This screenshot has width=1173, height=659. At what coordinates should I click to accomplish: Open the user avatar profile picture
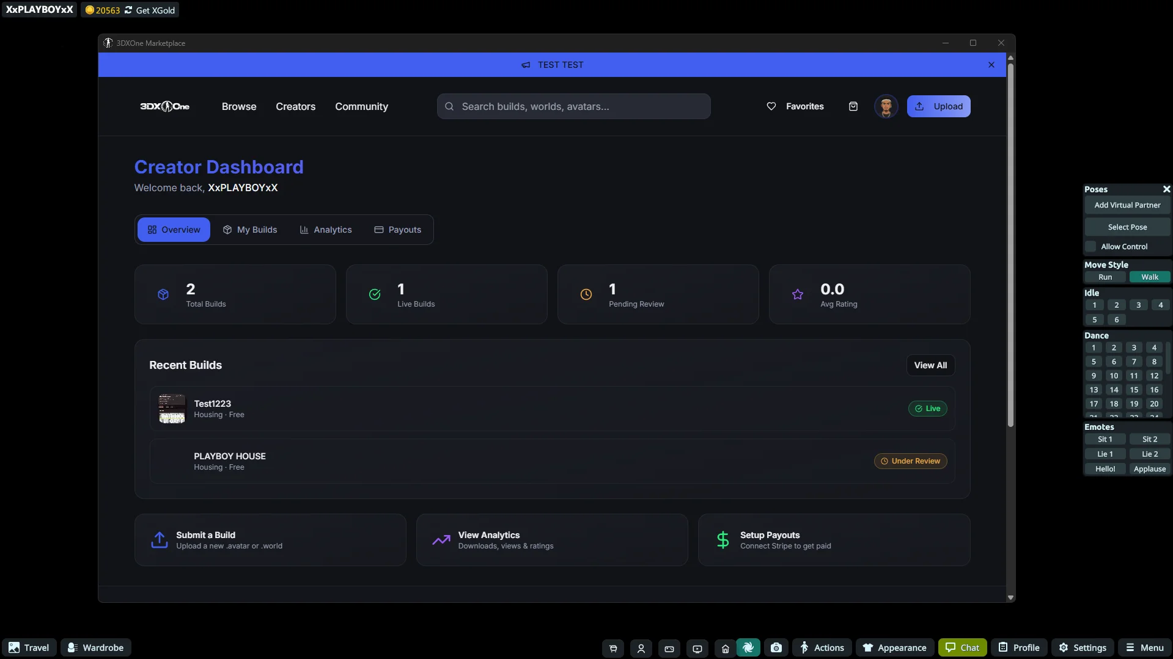[886, 106]
